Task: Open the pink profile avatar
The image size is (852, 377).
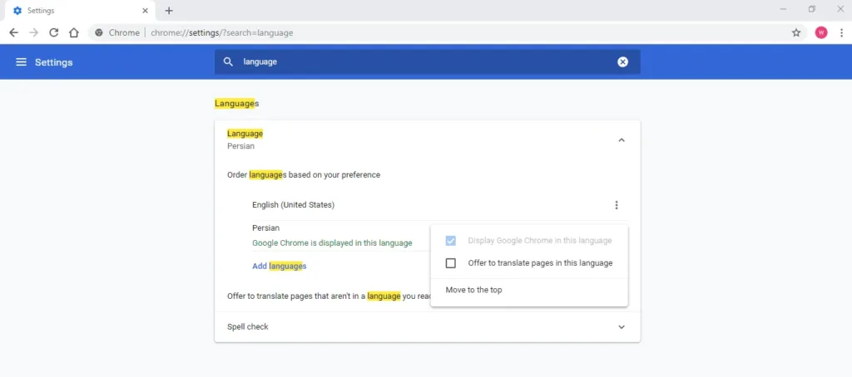Action: click(x=821, y=32)
